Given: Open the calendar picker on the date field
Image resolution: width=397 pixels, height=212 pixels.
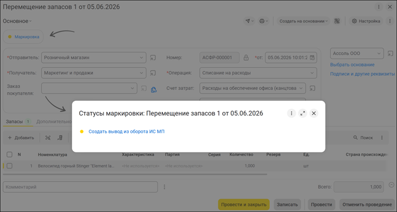Looking at the screenshot, I should click(x=312, y=57).
